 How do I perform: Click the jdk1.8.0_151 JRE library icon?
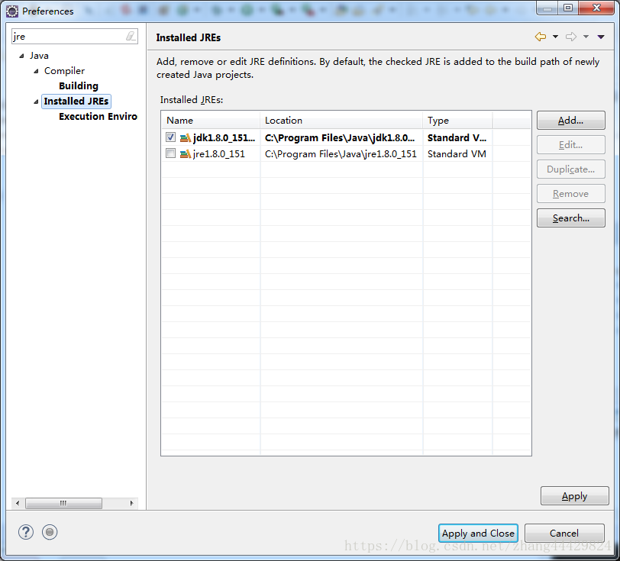(x=185, y=138)
